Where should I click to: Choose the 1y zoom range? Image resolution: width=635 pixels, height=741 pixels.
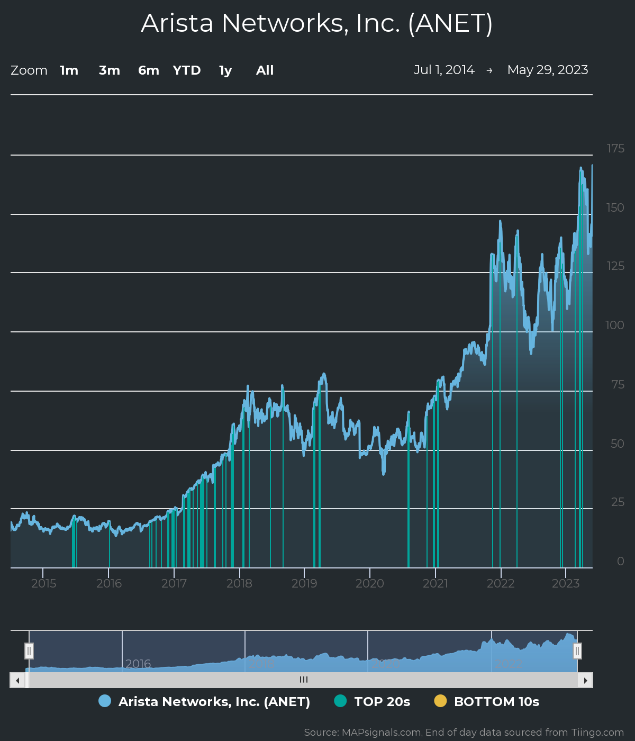pos(225,70)
